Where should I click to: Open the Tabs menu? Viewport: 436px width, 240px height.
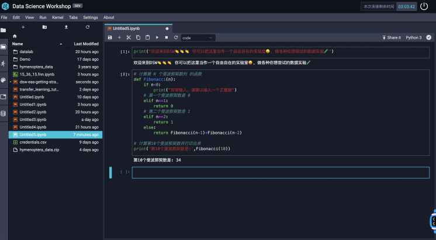pos(73,17)
